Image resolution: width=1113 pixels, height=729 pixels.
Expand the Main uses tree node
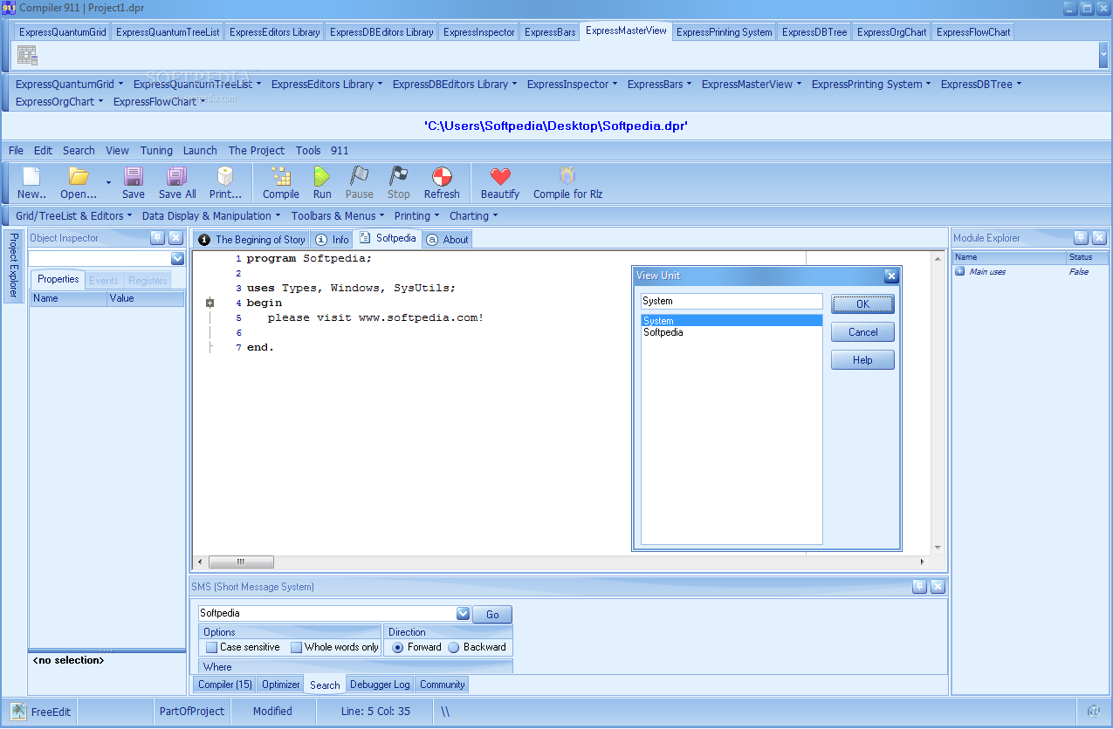pos(960,271)
